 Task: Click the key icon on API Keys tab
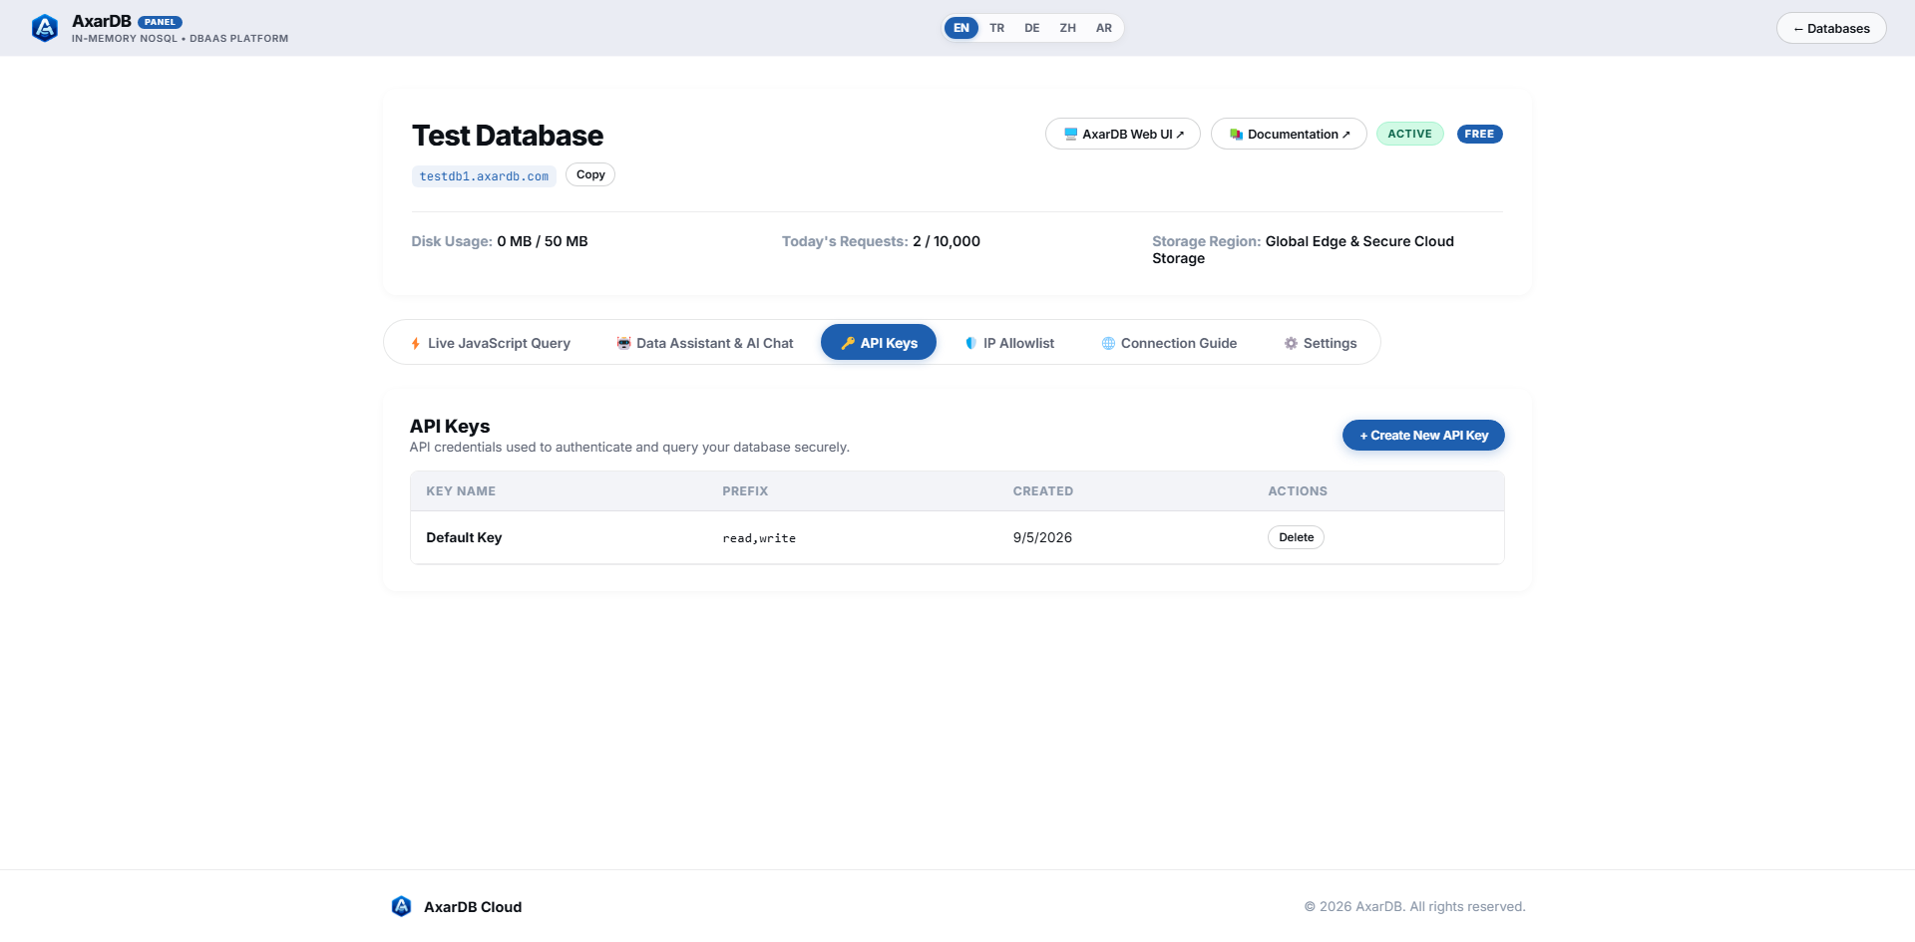pos(848,343)
